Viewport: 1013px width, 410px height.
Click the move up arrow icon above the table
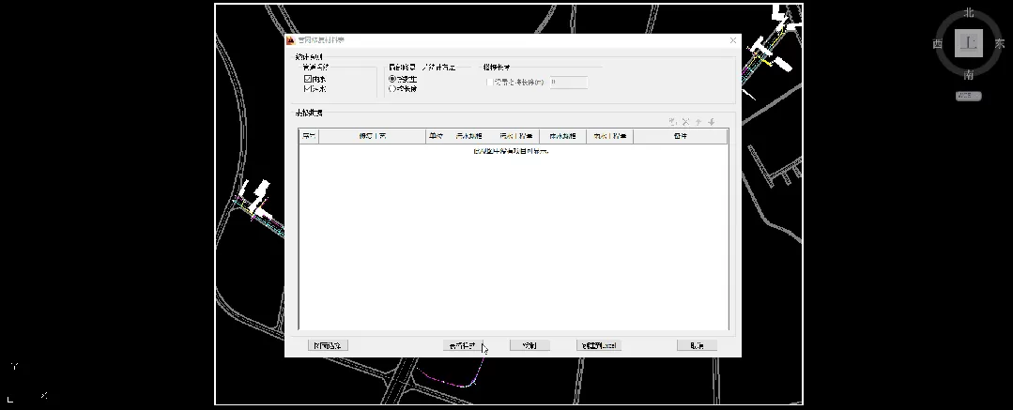click(698, 122)
